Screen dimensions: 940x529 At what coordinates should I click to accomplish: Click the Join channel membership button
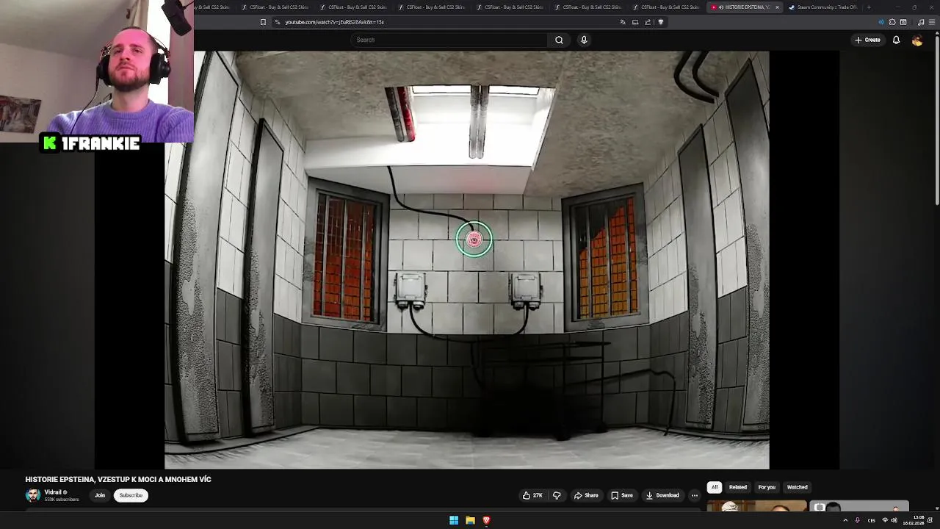click(x=100, y=495)
